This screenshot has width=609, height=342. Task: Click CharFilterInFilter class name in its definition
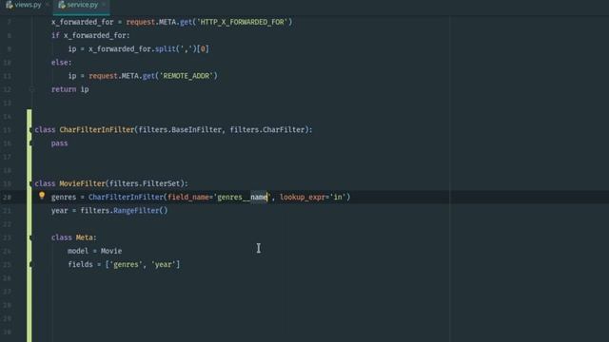pos(97,130)
